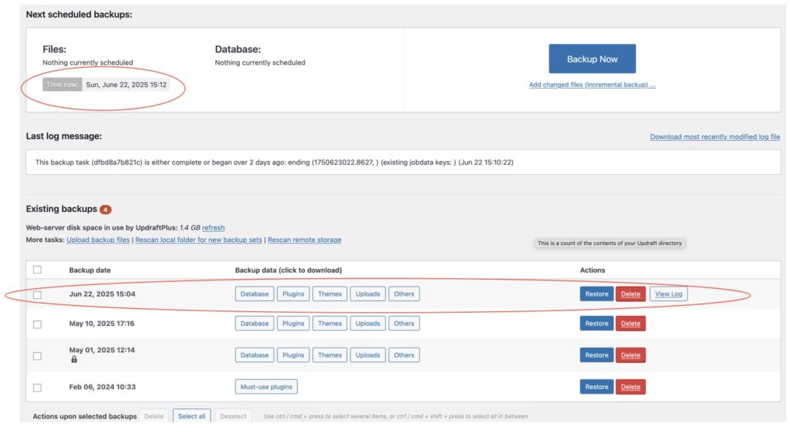The image size is (790, 433).
Task: Download Uploads from May 01, 2025 backup
Action: tap(367, 355)
